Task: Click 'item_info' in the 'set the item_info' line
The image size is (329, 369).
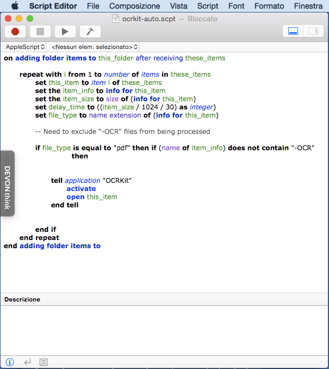Action: [78, 91]
